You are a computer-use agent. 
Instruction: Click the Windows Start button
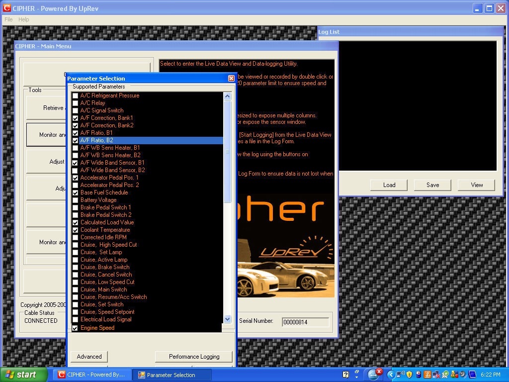[23, 375]
